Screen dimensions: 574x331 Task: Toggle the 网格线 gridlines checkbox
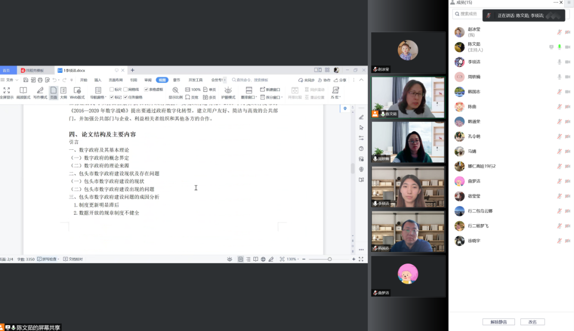pos(126,90)
